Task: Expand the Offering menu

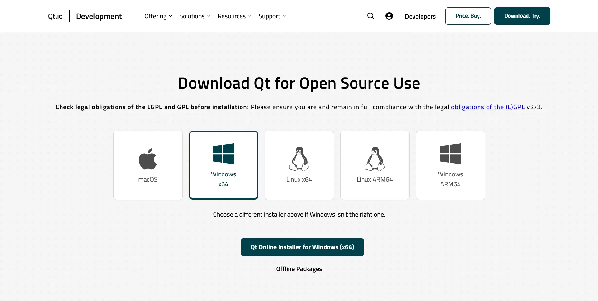Action: point(158,16)
